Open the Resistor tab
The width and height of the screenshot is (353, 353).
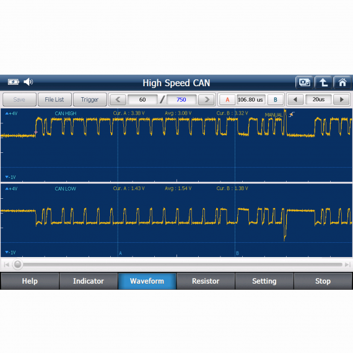[x=206, y=281]
